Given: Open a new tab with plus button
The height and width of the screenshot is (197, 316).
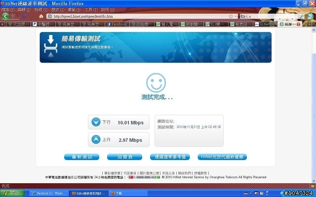Looking at the screenshot, I should (309, 24).
